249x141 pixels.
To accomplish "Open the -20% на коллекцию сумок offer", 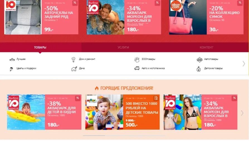I will coord(206,17).
